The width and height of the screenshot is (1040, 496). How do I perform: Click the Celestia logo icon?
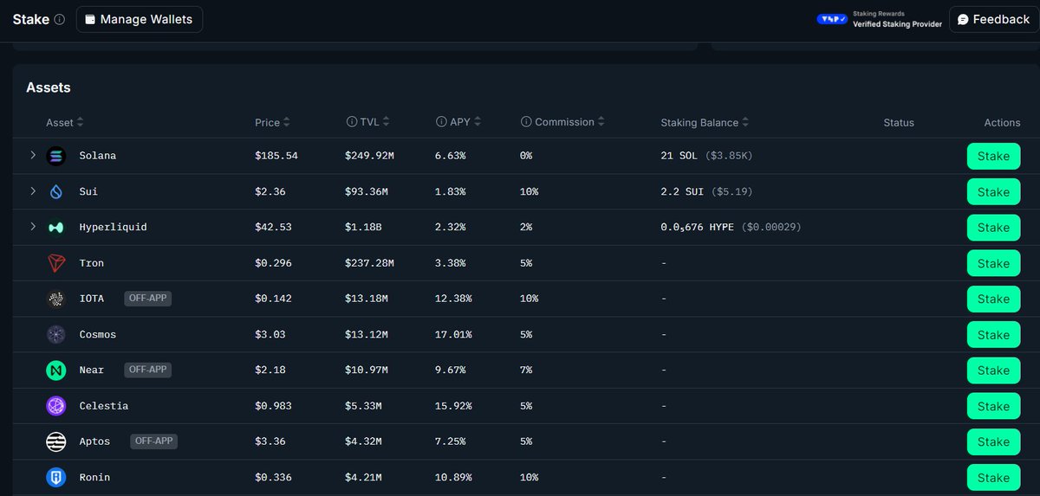tap(55, 406)
